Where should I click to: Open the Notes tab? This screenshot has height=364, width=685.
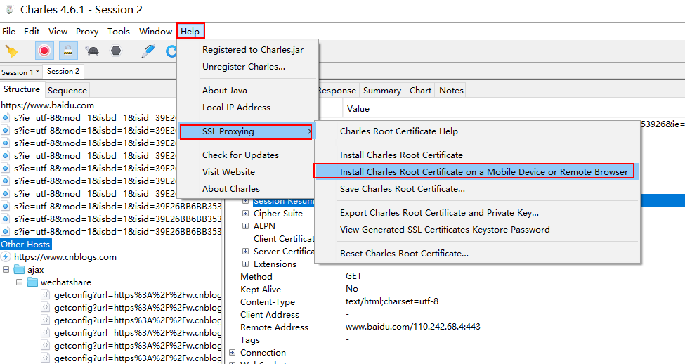[x=451, y=91]
